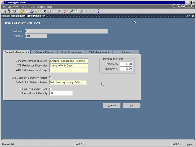
Task: Click the Number field showing 1091
Action: pyautogui.click(x=36, y=36)
